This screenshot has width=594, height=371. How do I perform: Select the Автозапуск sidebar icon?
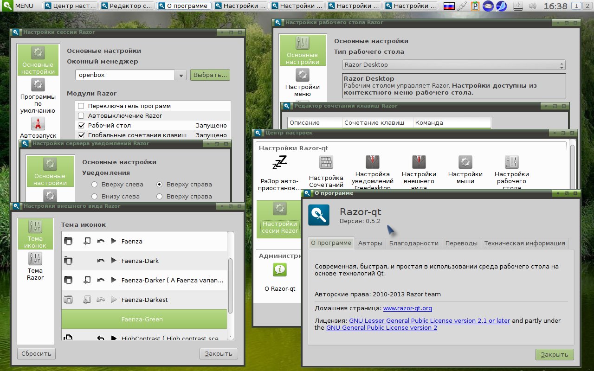[38, 124]
